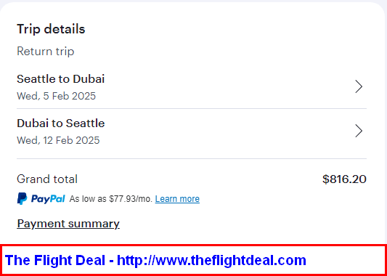Image resolution: width=387 pixels, height=276 pixels.
Task: Click the As low as $77.93/mo. text
Action: (111, 199)
